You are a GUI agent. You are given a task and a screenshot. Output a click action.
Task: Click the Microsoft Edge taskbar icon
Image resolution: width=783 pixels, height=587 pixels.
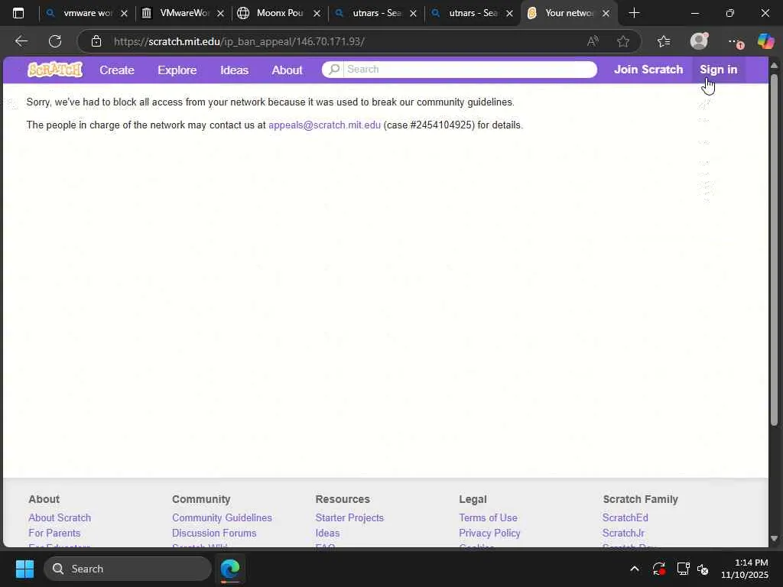pos(230,569)
